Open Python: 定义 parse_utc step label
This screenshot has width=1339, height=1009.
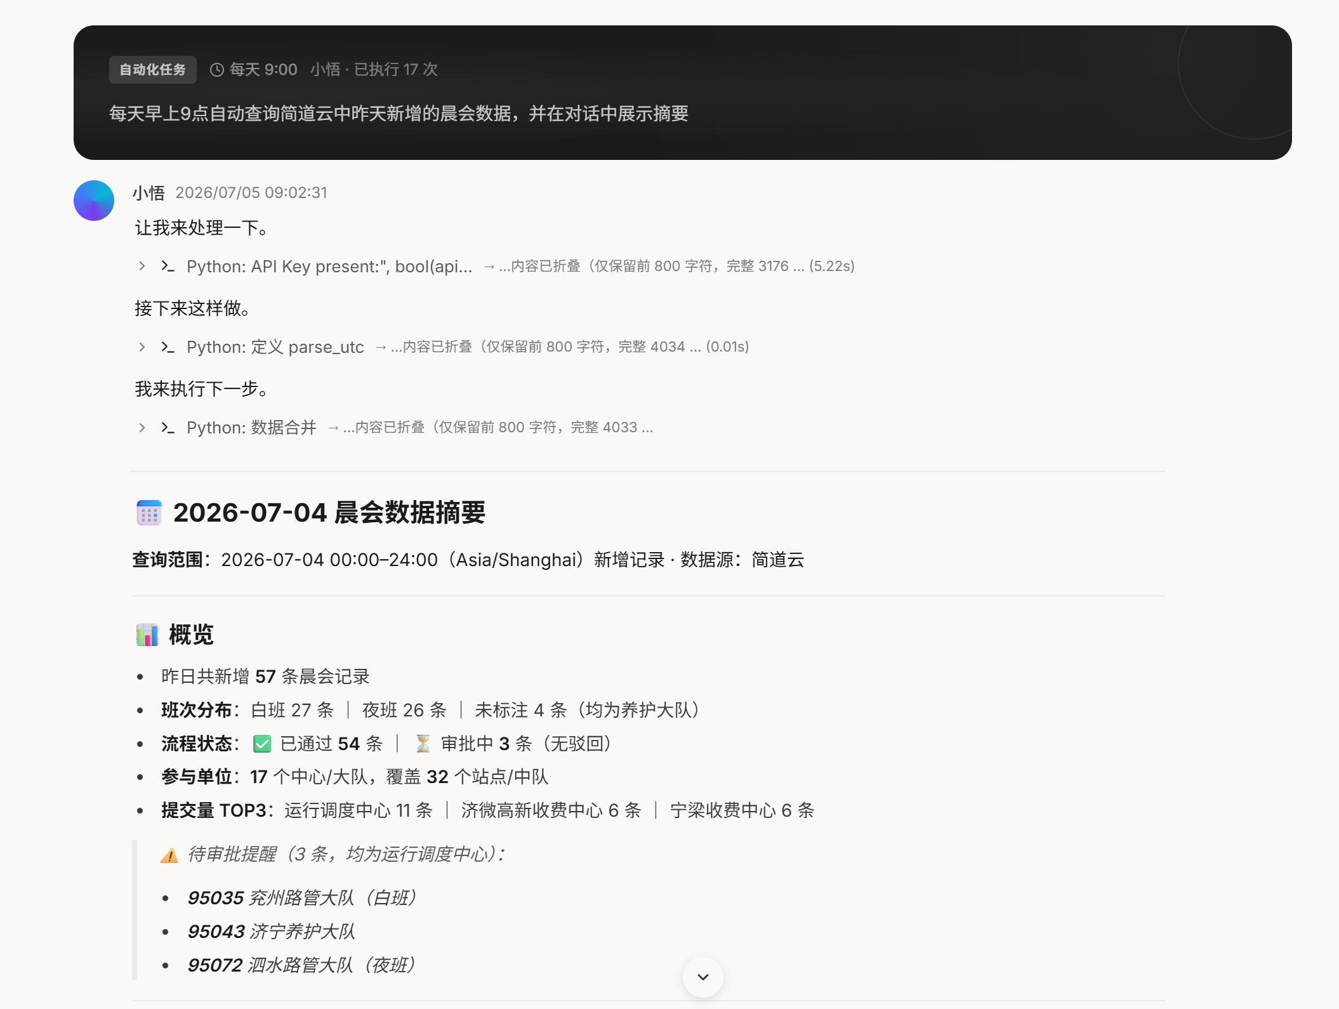(275, 347)
